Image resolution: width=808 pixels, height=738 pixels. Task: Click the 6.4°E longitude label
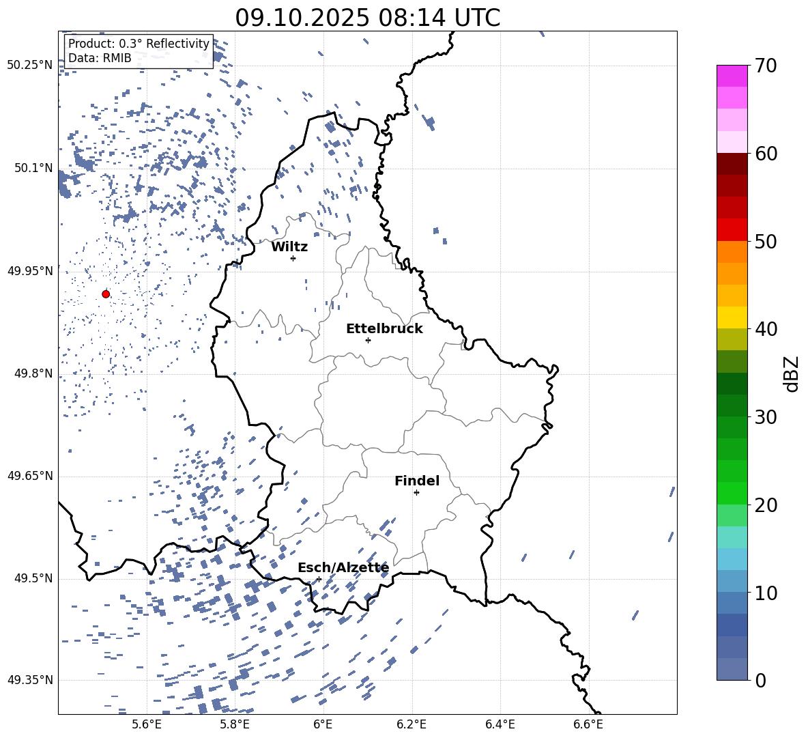[500, 724]
